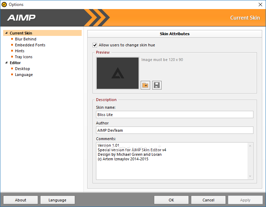
Task: Click the Skin Attributes panel header
Action: point(175,34)
